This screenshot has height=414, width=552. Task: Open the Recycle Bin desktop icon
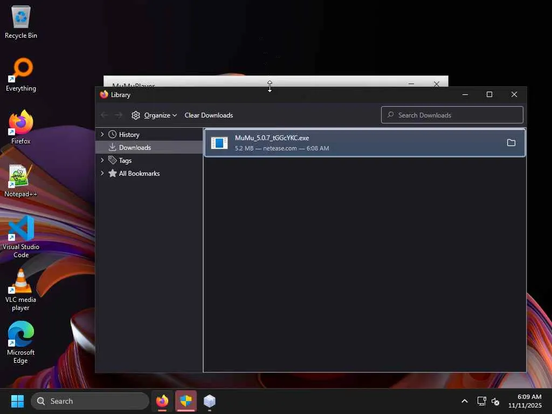point(21,22)
